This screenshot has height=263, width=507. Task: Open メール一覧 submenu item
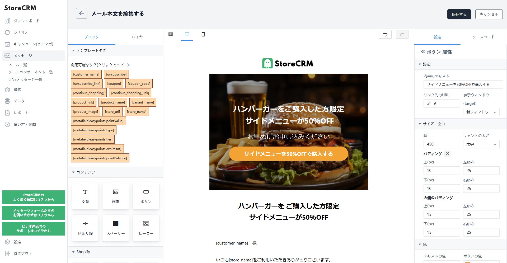click(18, 65)
